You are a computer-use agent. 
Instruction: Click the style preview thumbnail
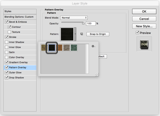[x=144, y=44]
